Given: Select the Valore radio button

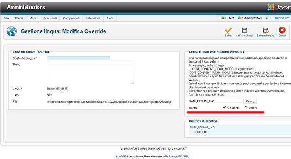Looking at the screenshot, I should tap(246, 107).
